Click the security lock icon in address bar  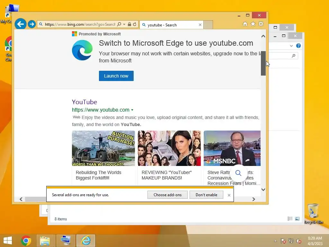point(129,24)
